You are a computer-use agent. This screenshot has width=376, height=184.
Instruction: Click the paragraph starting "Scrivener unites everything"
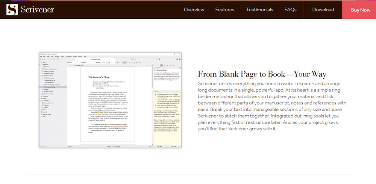pos(272,106)
